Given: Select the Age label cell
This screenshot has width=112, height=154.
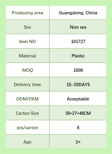Looking at the screenshot, I should (x=28, y=141).
